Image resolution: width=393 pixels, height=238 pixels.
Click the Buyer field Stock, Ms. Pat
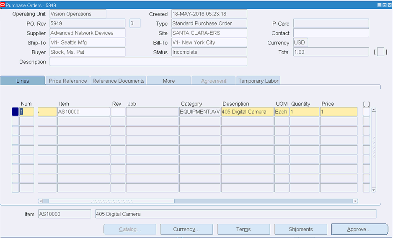click(88, 52)
